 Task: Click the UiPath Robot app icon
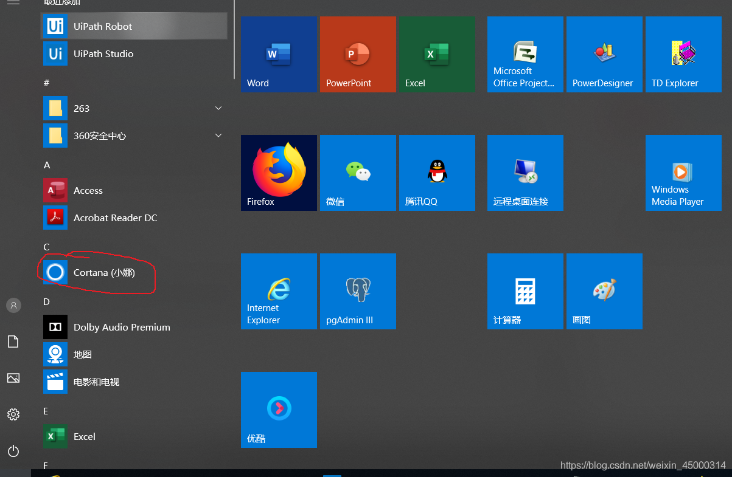[55, 26]
